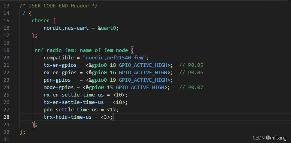Viewport: 291px width, 143px height.
Task: Click the 'tx-en-settle-time-us' property
Action: tap(74, 102)
